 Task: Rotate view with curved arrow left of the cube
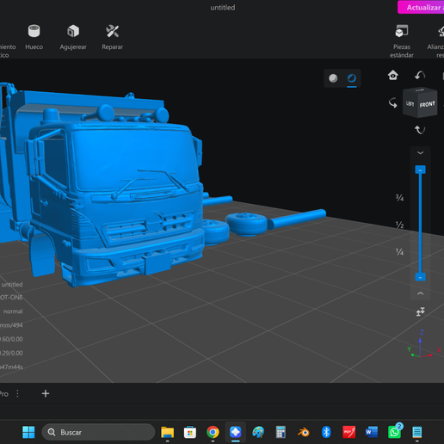[x=393, y=103]
